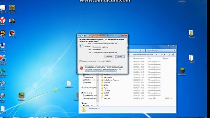The height and width of the screenshot is (118, 210).
Task: Click the application icon beside publisher info
Action: 81,46
